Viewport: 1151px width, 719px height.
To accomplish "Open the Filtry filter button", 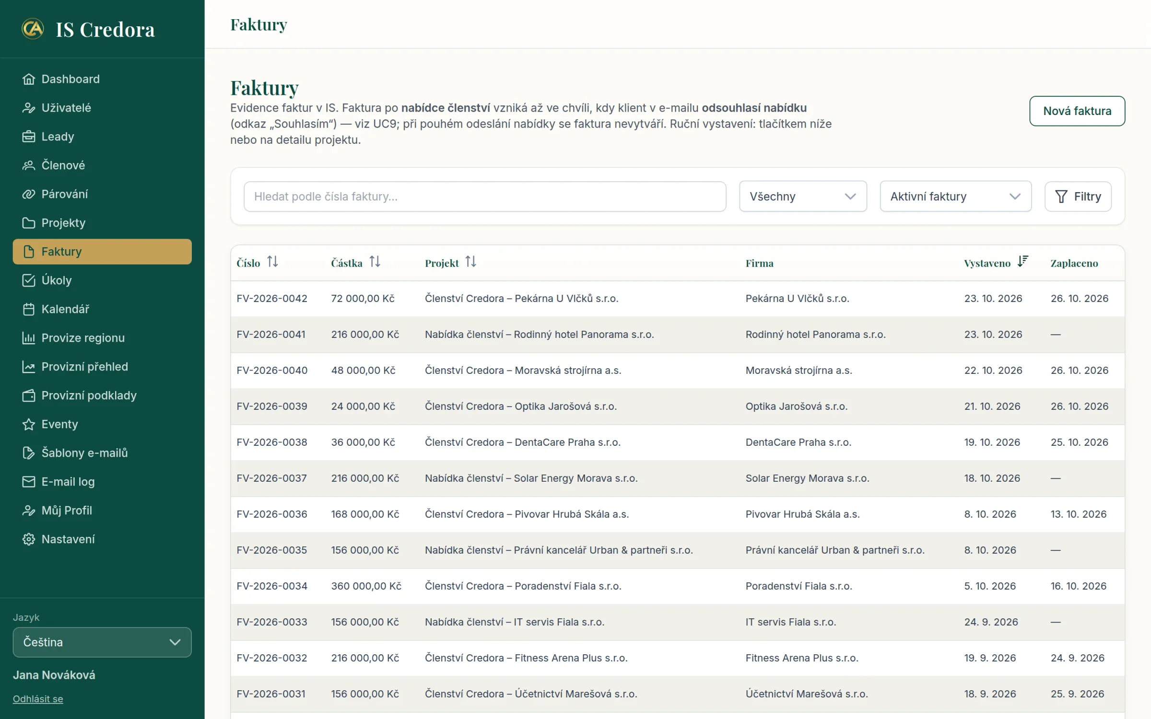I will [1078, 196].
